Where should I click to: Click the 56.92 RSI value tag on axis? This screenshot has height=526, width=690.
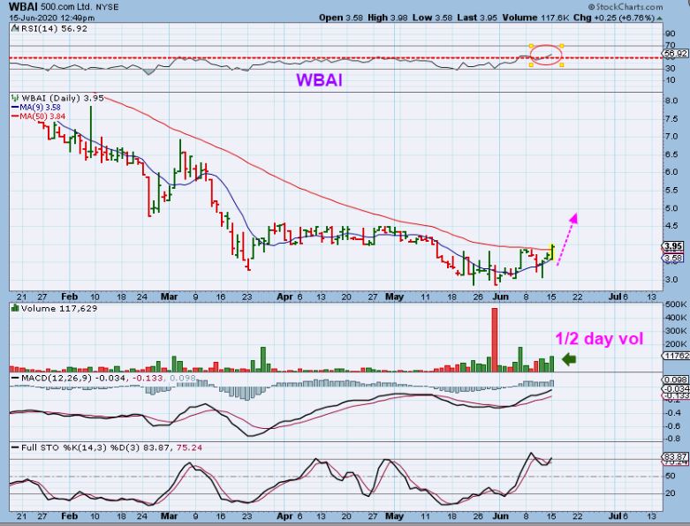675,53
